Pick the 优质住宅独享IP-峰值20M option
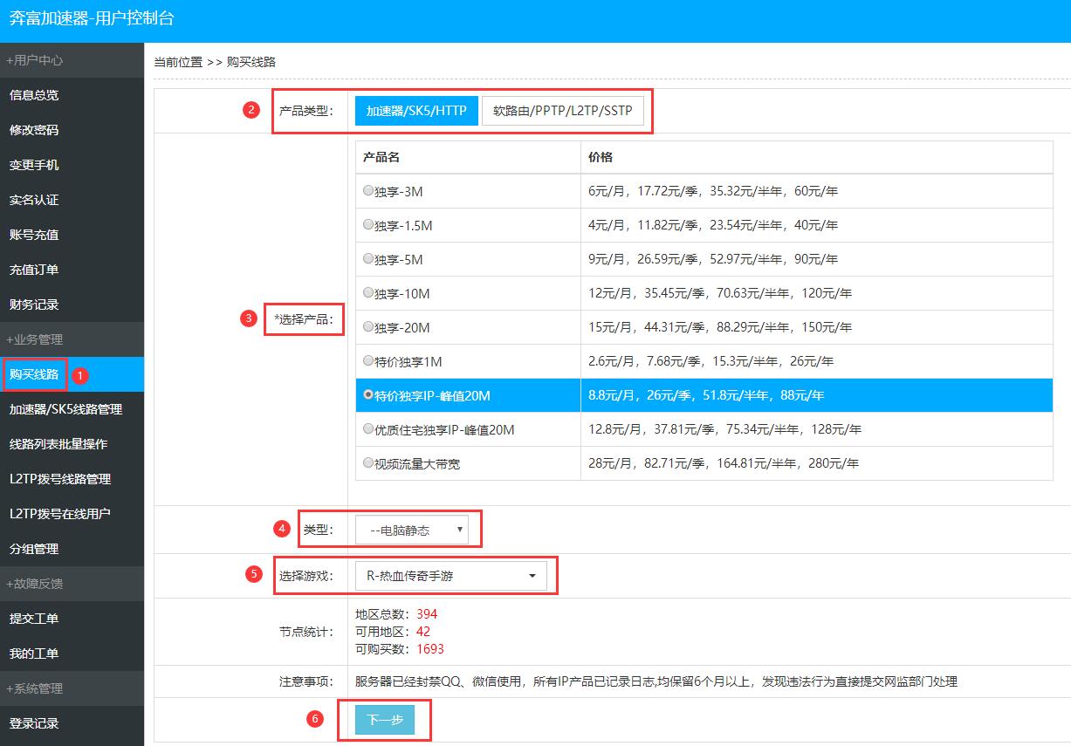 pyautogui.click(x=368, y=429)
